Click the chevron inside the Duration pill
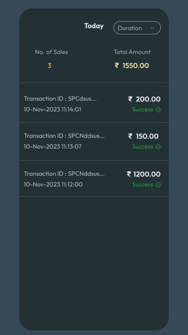Screen dimensions: 188x335 152,28
